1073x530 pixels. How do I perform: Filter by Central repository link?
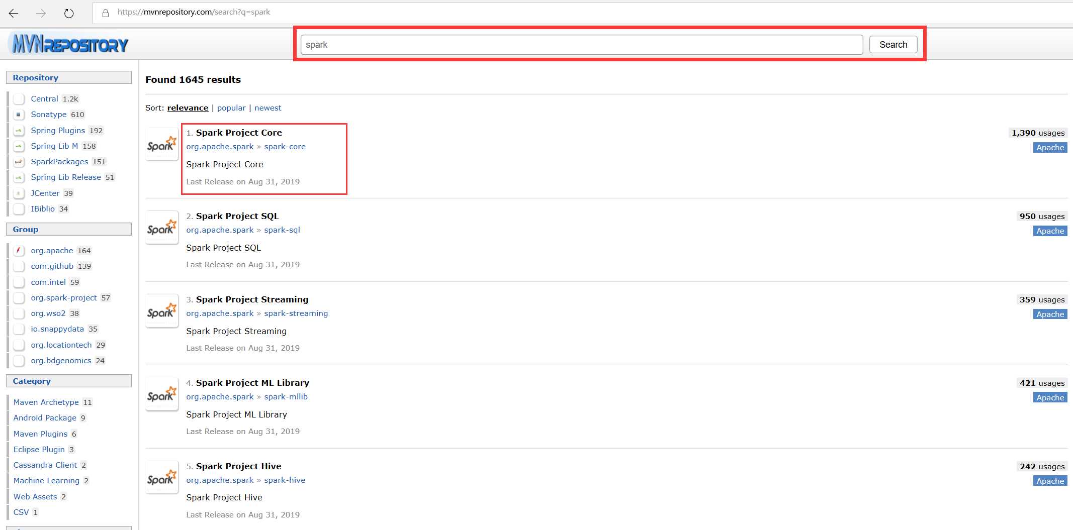[x=44, y=99]
